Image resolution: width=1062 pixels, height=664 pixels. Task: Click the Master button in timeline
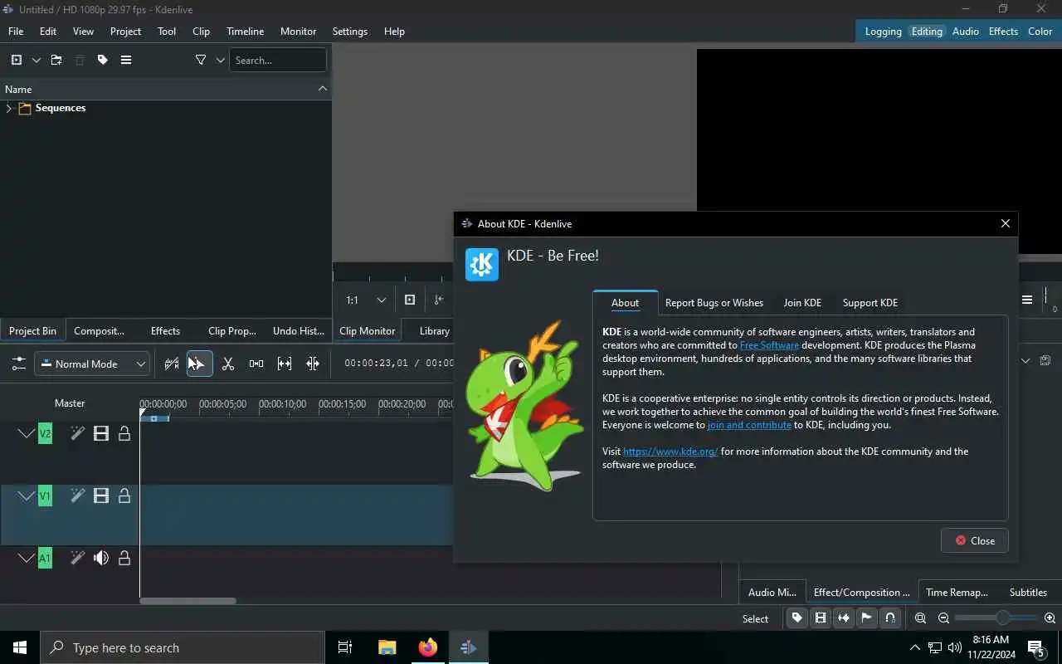click(x=70, y=403)
